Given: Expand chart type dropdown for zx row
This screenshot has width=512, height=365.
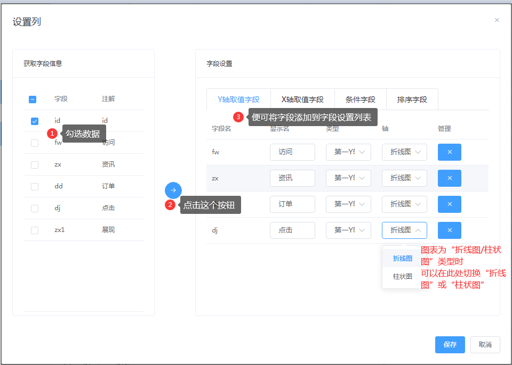Looking at the screenshot, I should coord(404,178).
